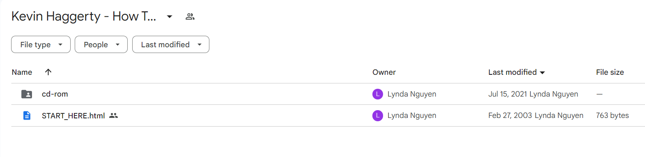Sort by the Name column header
Viewport: 645px width, 157px height.
click(22, 72)
